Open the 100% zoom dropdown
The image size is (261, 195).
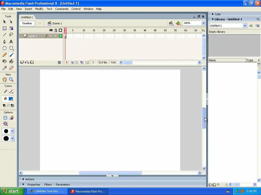[203, 23]
